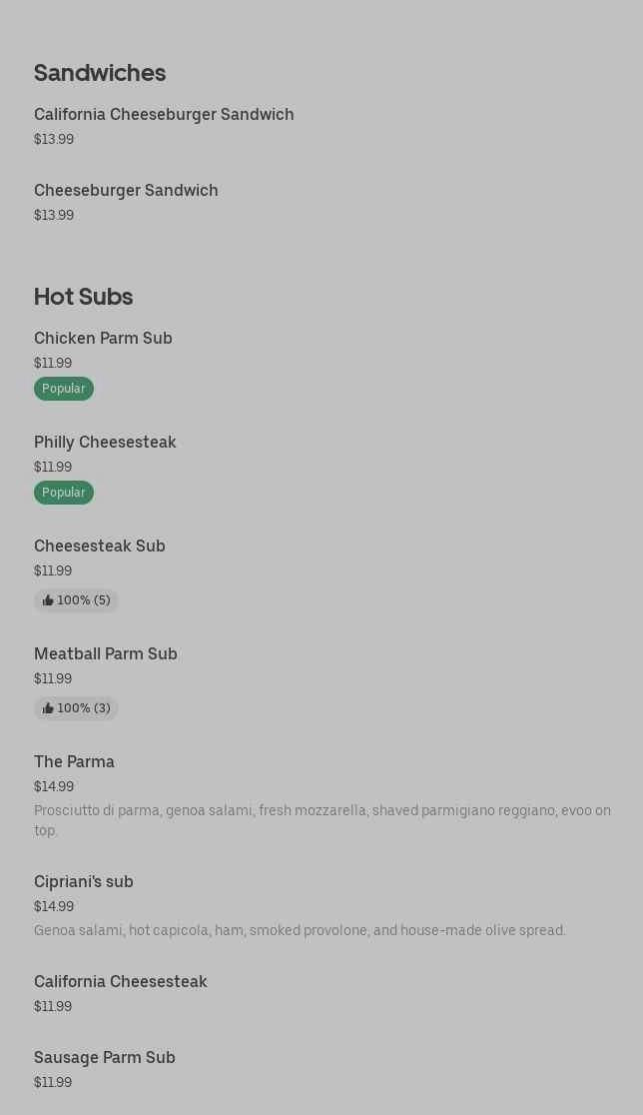
Task: Open the Chicken Parm Sub item
Action: coord(103,339)
